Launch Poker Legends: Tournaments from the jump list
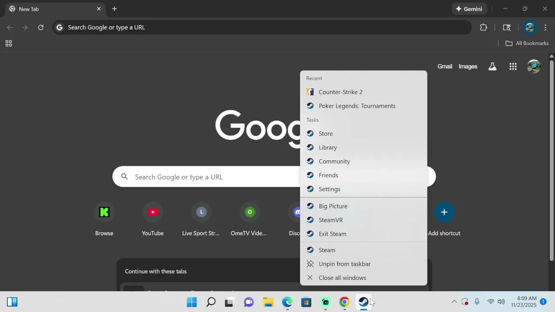The image size is (555, 312). [363, 106]
